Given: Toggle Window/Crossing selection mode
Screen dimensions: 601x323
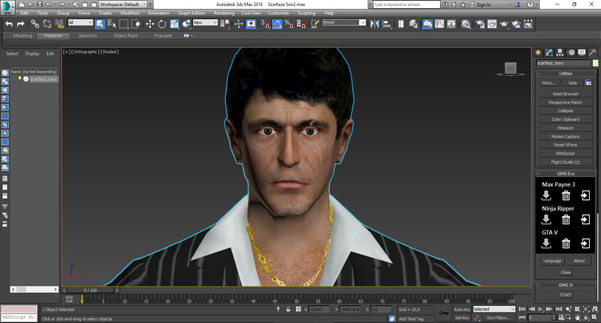Looking at the screenshot, I should (136, 24).
